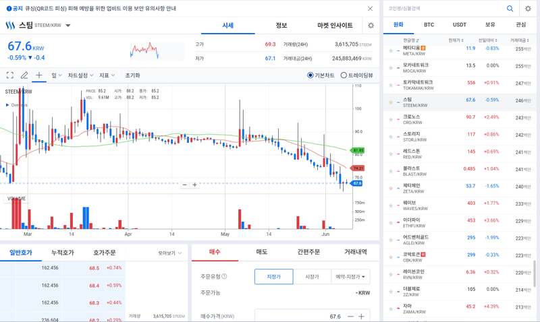
Task: Decrease buy price with minus stepper
Action: point(350,317)
